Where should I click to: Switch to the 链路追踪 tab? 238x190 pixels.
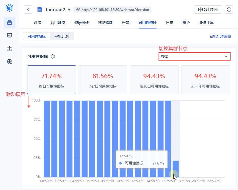pos(105,23)
